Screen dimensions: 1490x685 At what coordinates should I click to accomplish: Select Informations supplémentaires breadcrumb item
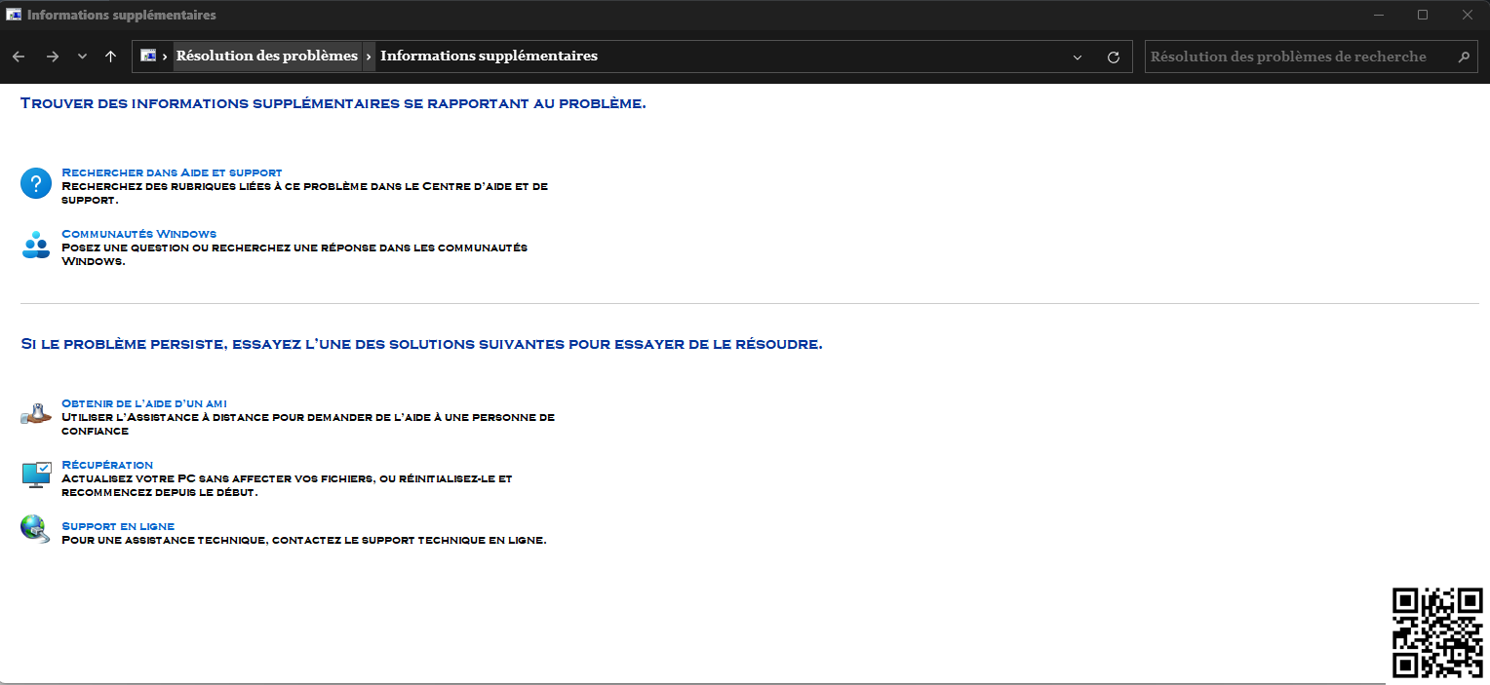coord(489,56)
